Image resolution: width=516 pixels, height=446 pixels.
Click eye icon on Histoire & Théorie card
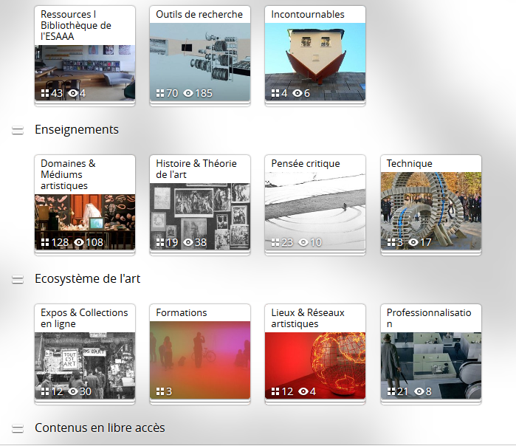[188, 243]
